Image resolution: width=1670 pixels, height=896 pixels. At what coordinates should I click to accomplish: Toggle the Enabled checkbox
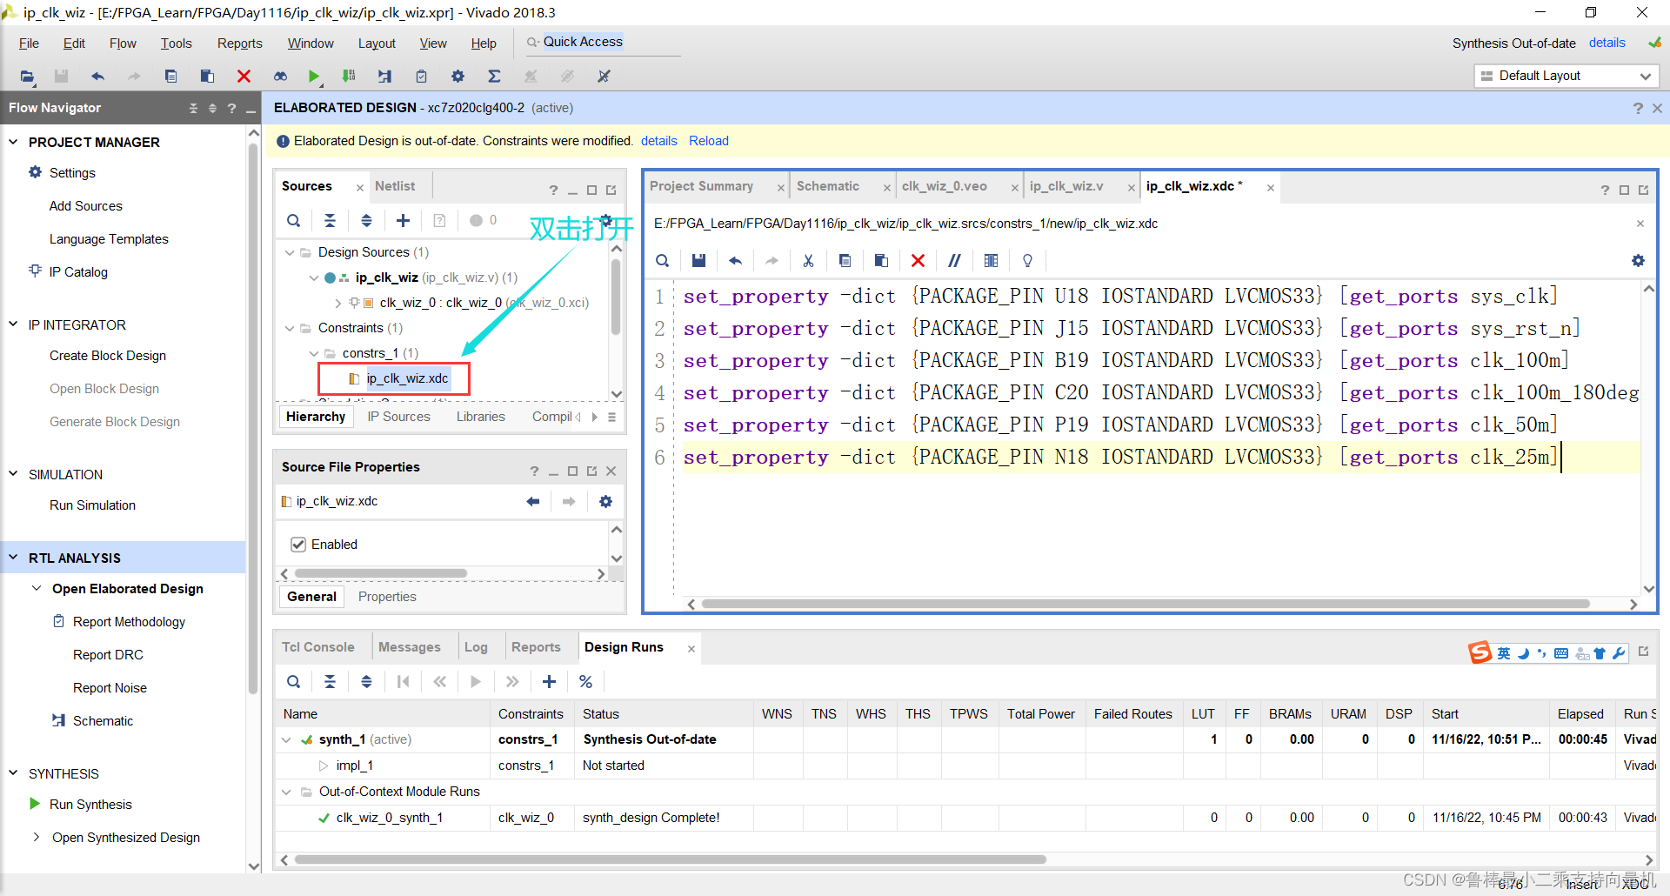(298, 545)
